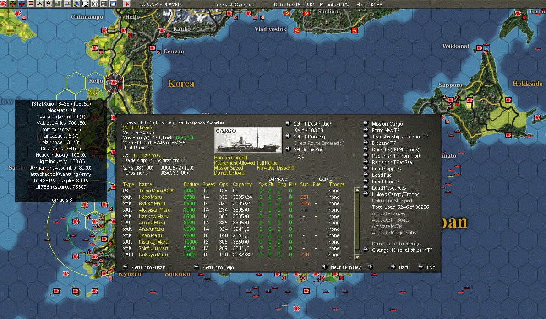Toggle the Mission Speed setting
The image size is (546, 319).
pos(229,168)
